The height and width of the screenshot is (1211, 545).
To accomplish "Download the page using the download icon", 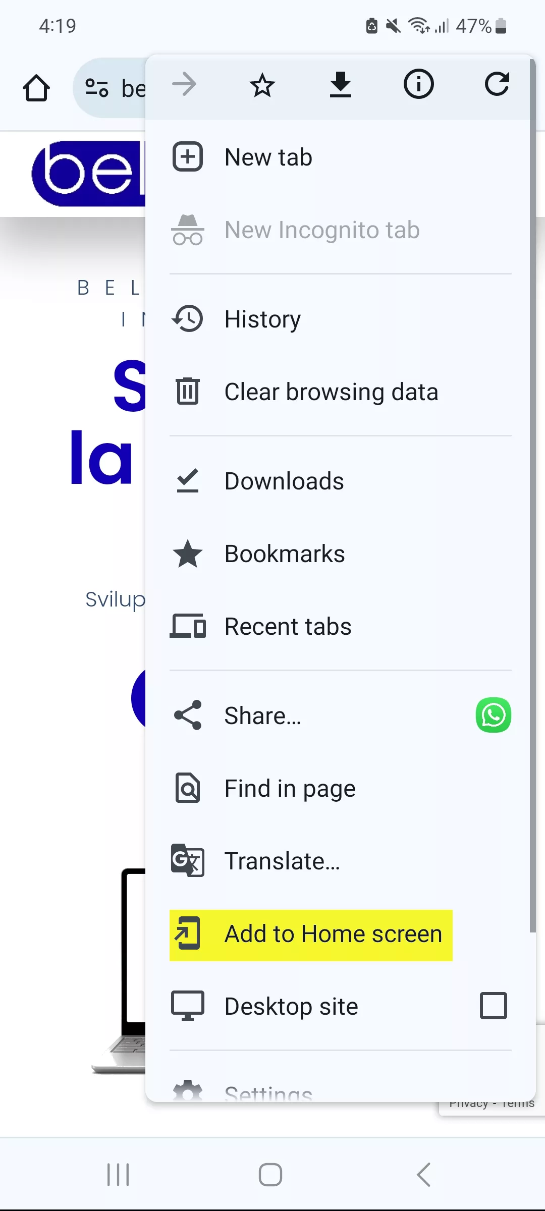I will coord(341,84).
